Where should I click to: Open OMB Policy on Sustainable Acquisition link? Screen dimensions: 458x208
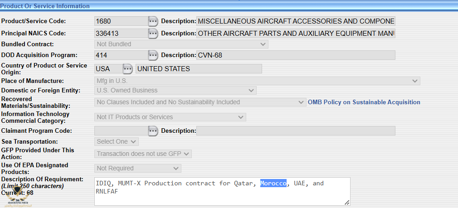[x=364, y=102]
